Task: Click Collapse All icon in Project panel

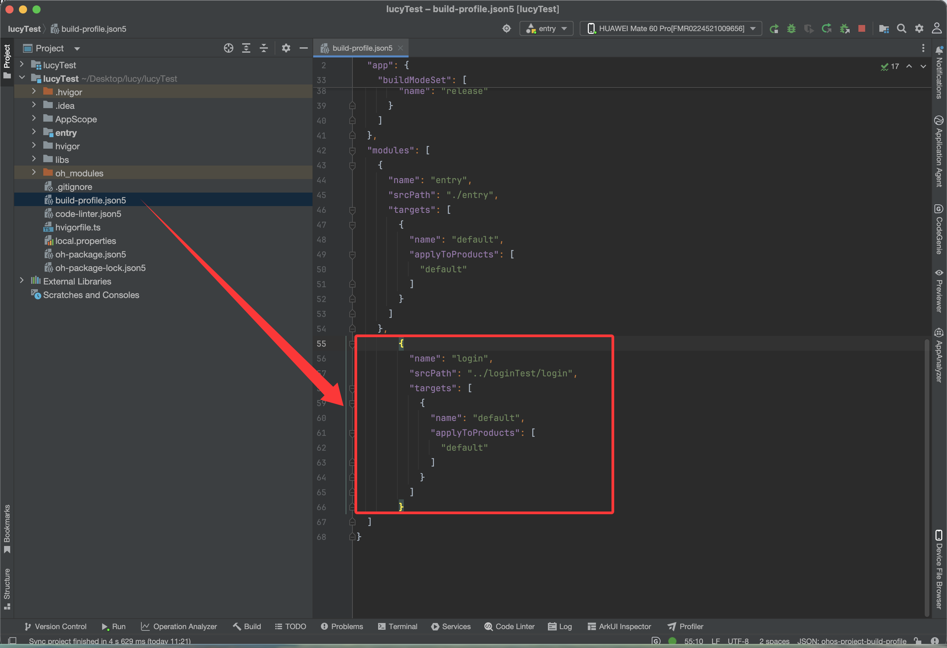Action: (264, 48)
